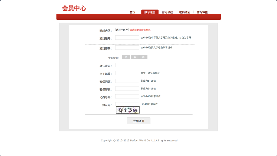Viewport: 277px width, 156px height.
Task: Select the 确认密码 text box
Action: [x=127, y=65]
